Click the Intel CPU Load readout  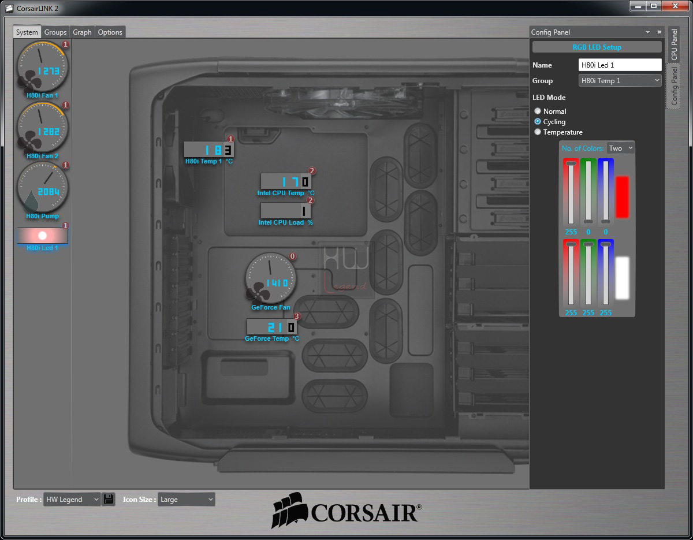pyautogui.click(x=285, y=210)
